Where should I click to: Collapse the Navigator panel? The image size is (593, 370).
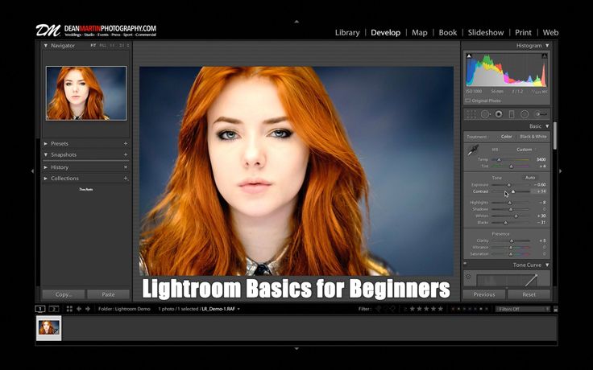pos(46,46)
